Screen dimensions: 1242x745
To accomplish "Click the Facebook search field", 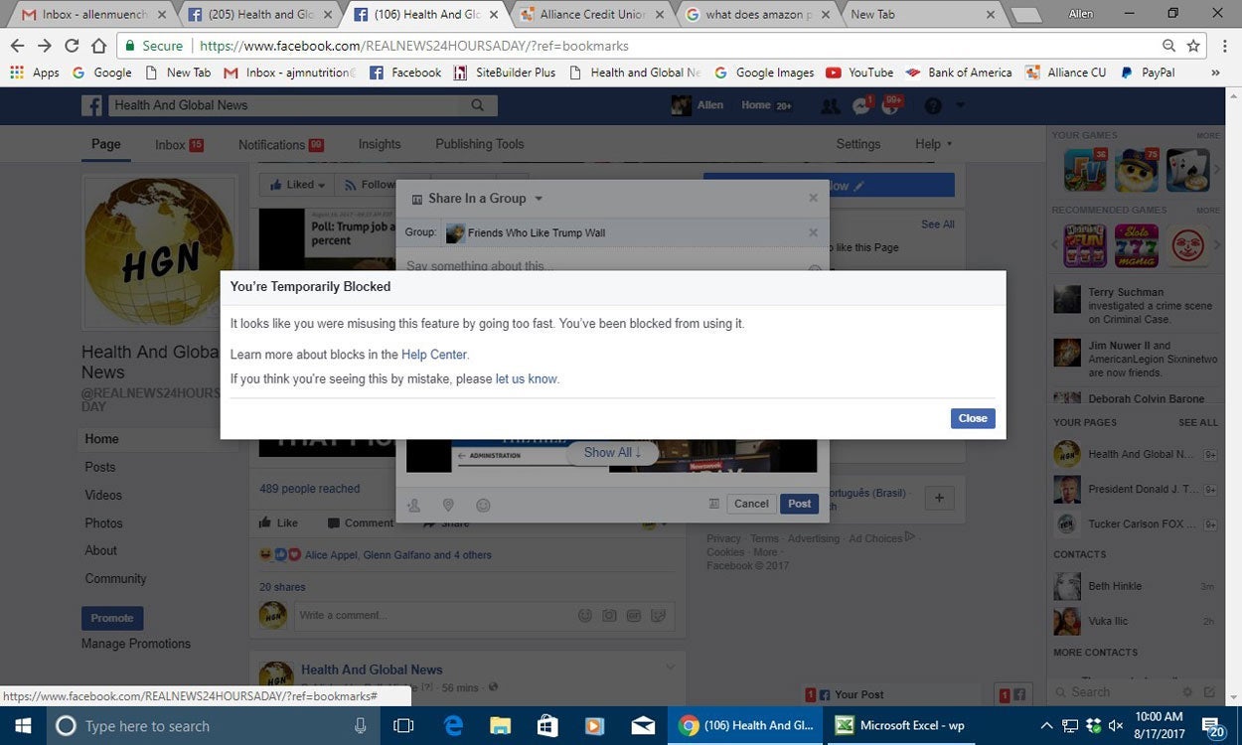I will click(283, 105).
